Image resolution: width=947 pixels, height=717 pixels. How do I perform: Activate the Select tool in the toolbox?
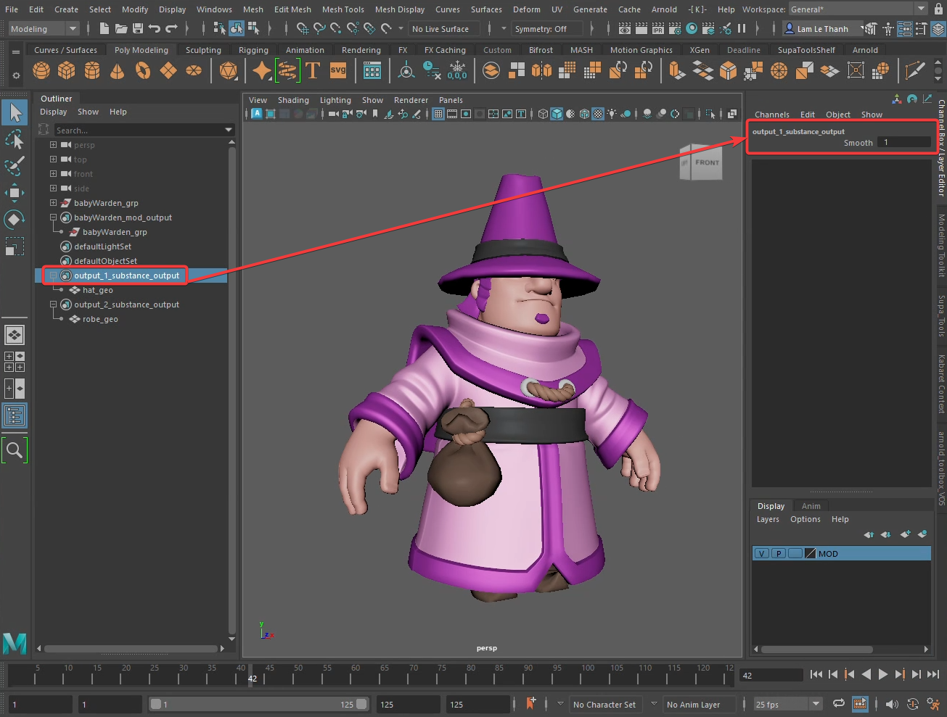click(x=15, y=112)
